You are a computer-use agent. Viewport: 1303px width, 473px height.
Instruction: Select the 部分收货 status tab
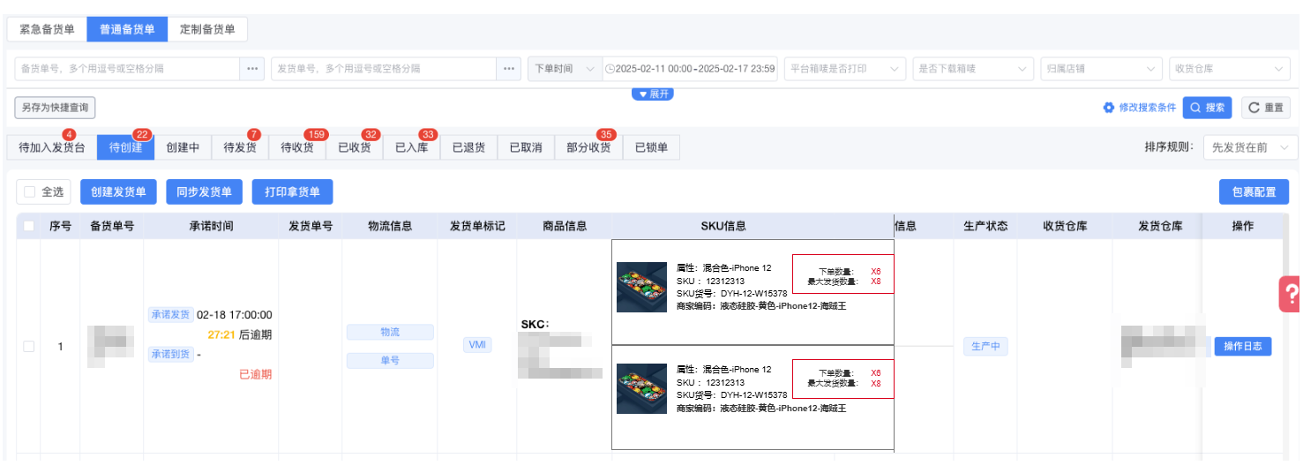[589, 147]
